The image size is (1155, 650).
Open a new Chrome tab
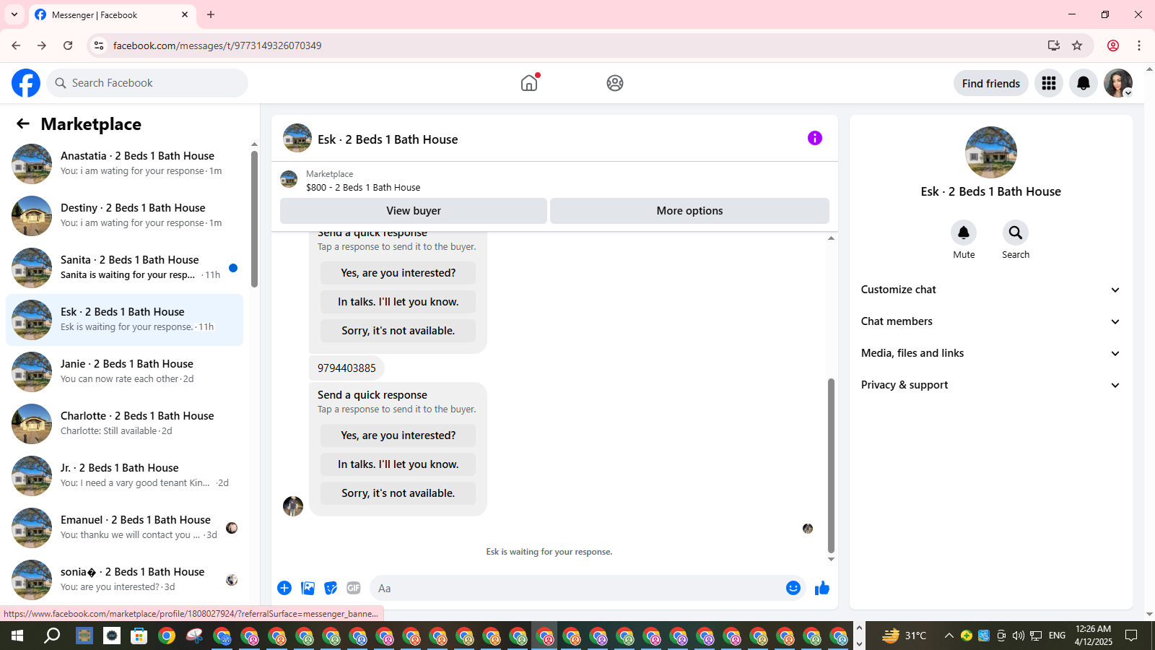(x=211, y=14)
